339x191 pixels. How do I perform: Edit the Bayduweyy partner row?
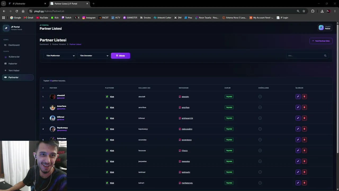(298, 129)
